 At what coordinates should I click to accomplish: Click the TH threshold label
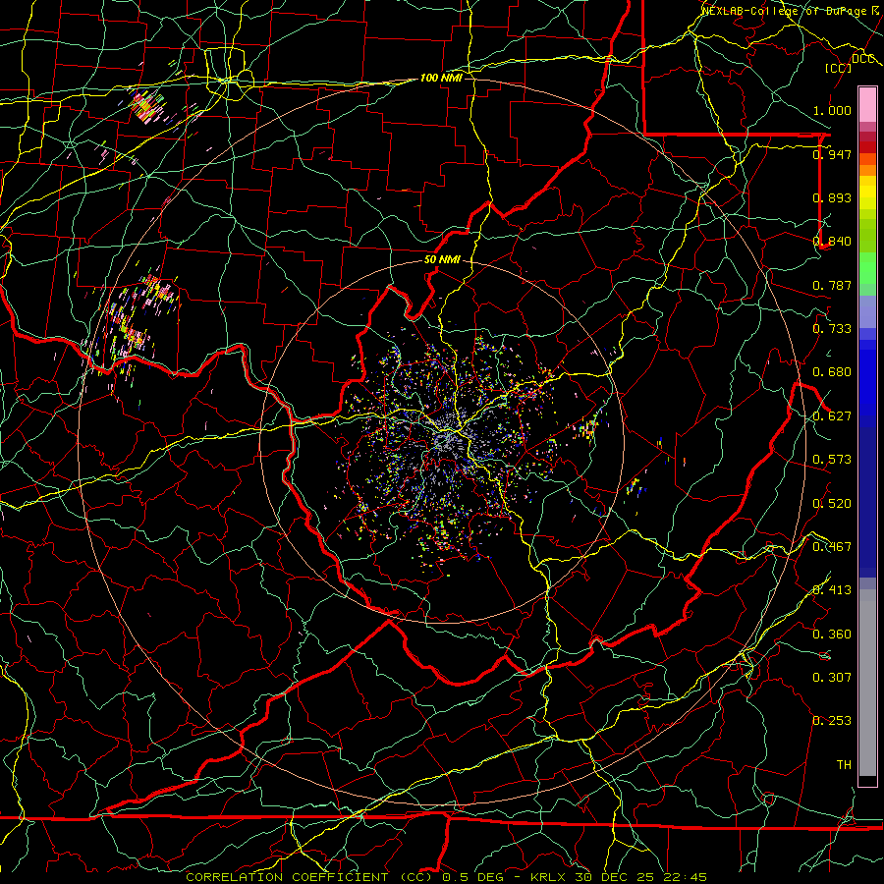pos(844,765)
